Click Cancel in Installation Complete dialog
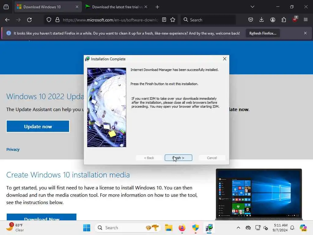 pyautogui.click(x=212, y=158)
